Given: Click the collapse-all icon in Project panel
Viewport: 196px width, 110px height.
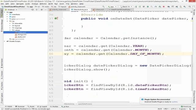Looking at the screenshot, I should point(37,9).
